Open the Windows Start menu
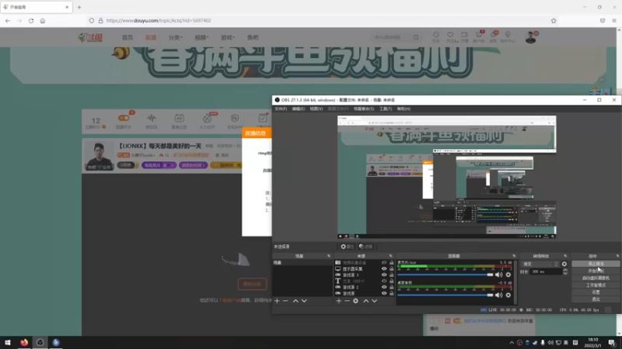 click(x=8, y=342)
